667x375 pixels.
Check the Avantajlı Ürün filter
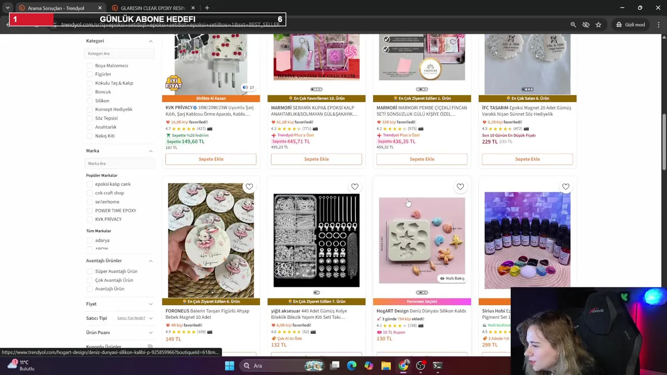90,289
